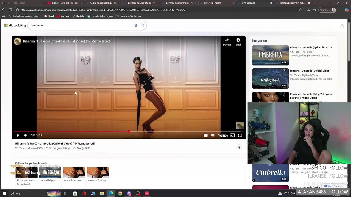Click the 'Oturum aç' sign-in button
351x197 pixels.
pyautogui.click(x=328, y=10)
